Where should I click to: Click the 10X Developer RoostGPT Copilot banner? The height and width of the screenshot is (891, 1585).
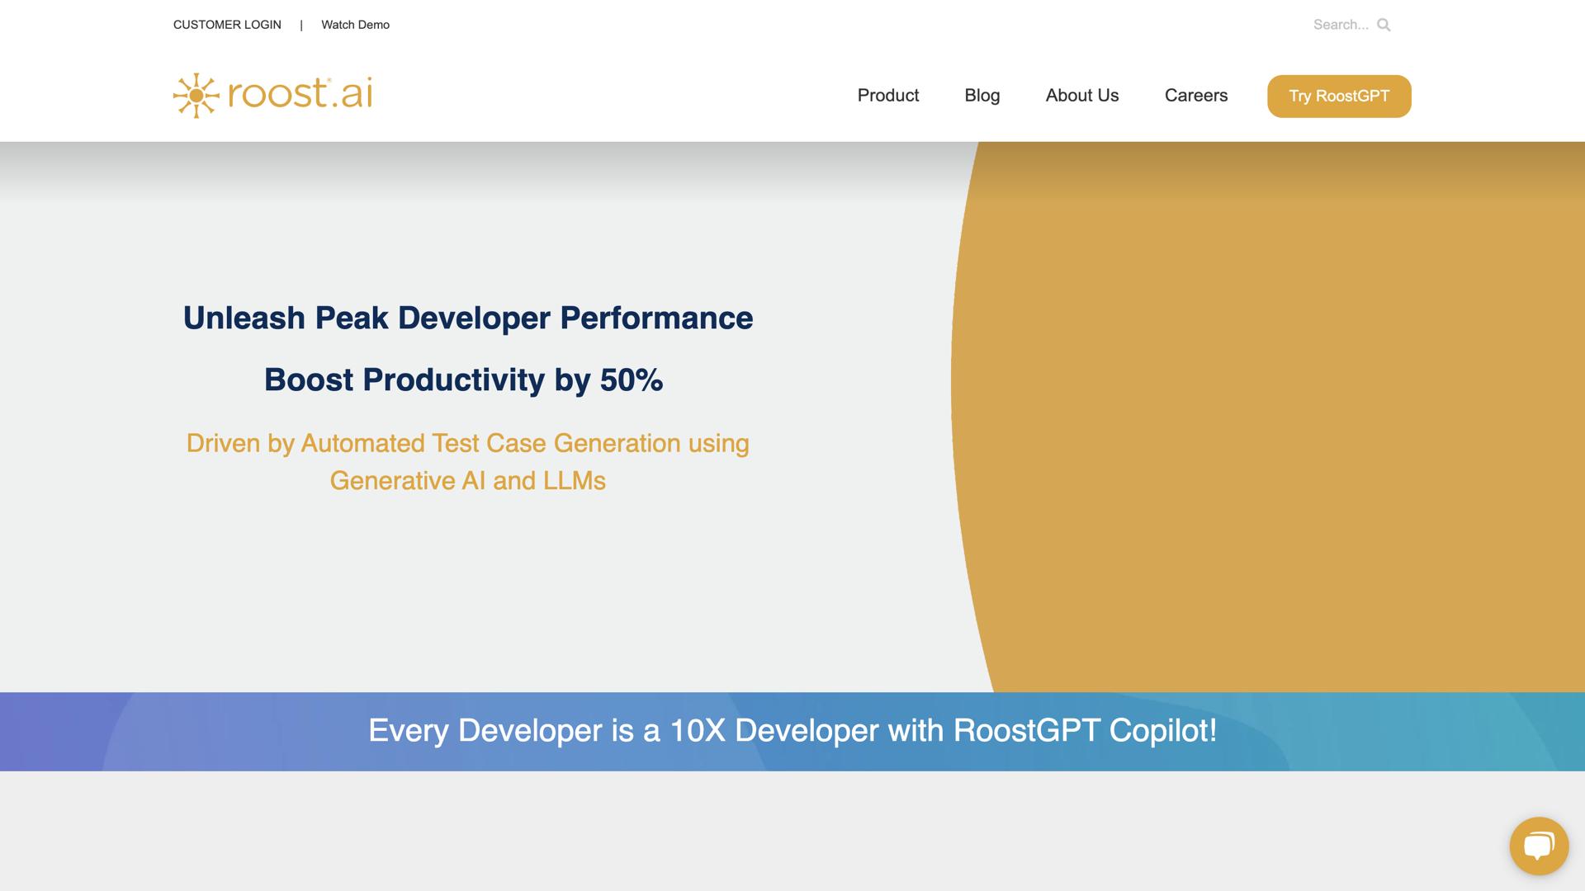click(x=792, y=731)
